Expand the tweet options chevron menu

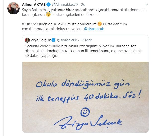(x=147, y=4)
